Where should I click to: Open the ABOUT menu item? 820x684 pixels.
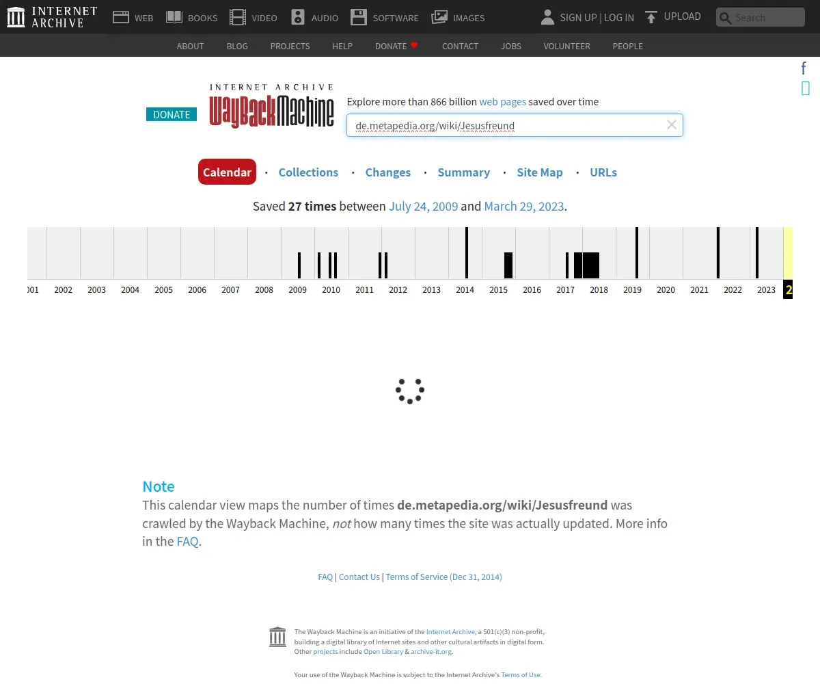tap(190, 46)
